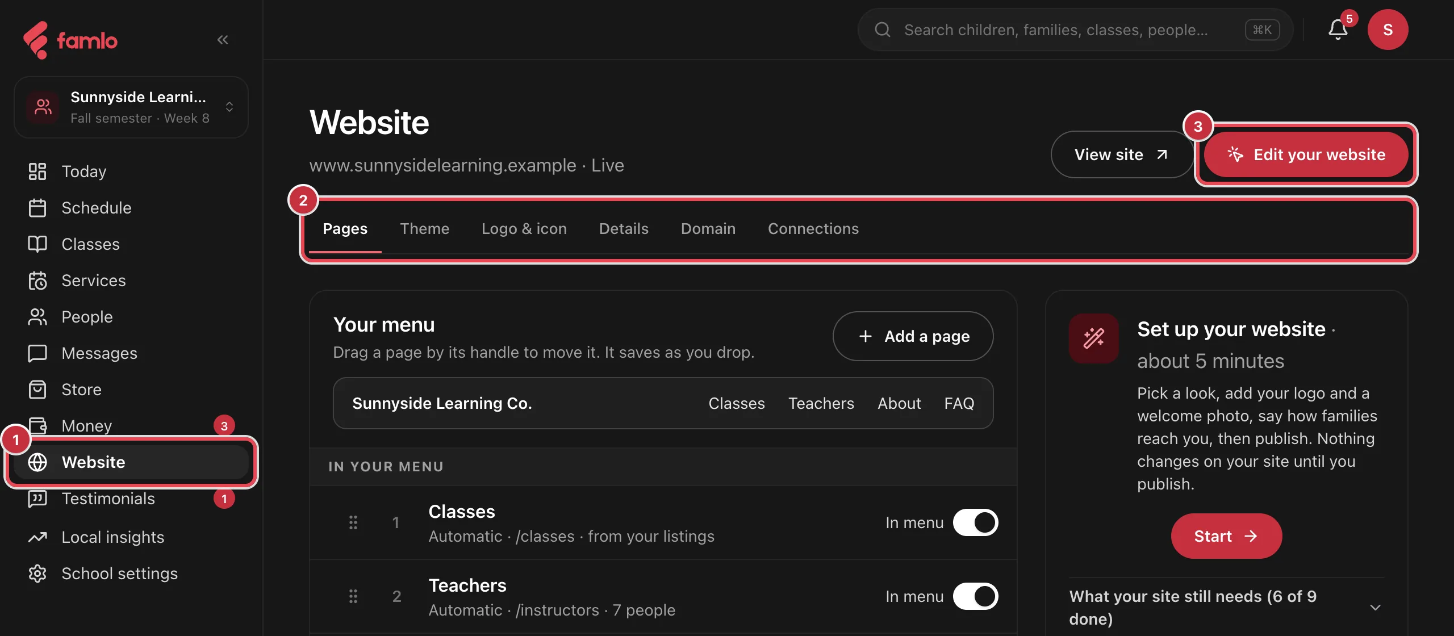The height and width of the screenshot is (636, 1454).
Task: Open the Sunnyside Learning school switcher
Action: pos(131,107)
